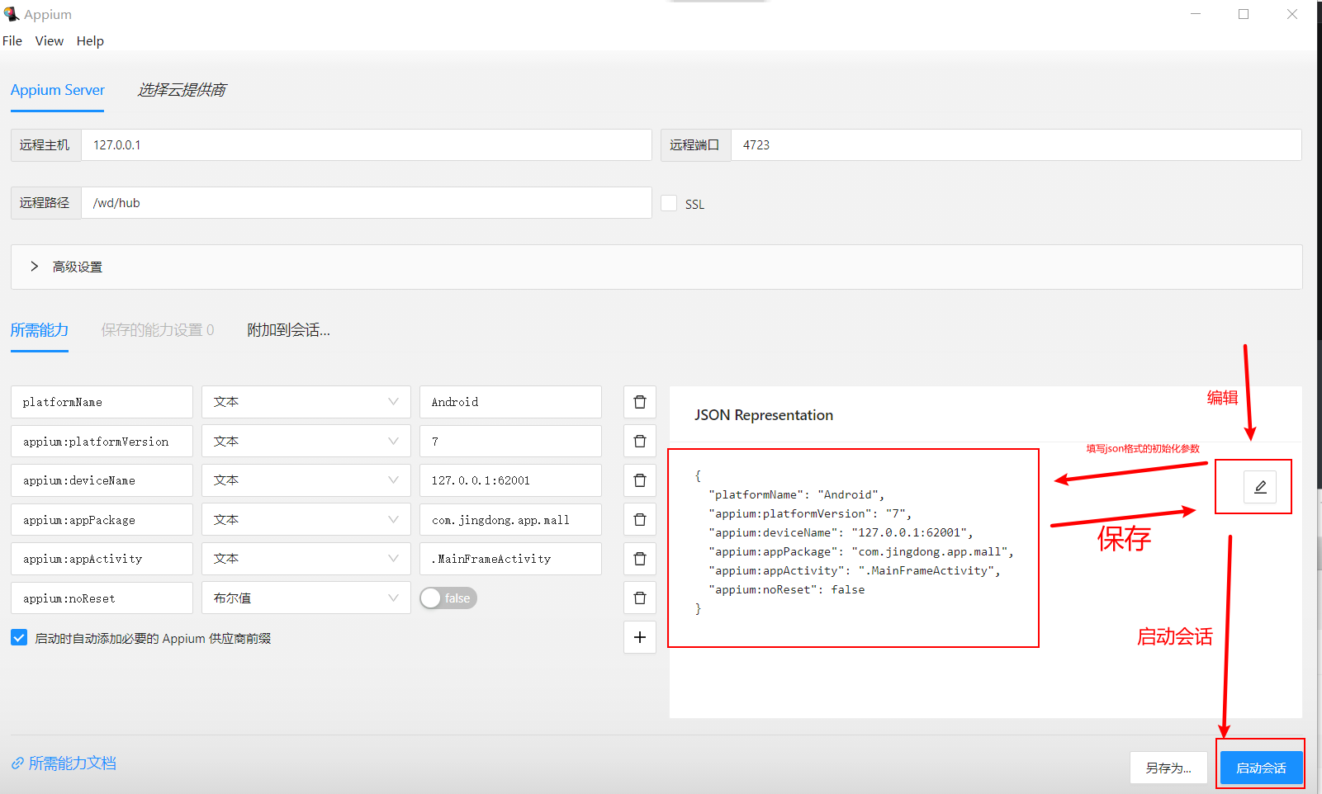1322x794 pixels.
Task: Delete the appium:appActivity capability row
Action: tap(640, 559)
